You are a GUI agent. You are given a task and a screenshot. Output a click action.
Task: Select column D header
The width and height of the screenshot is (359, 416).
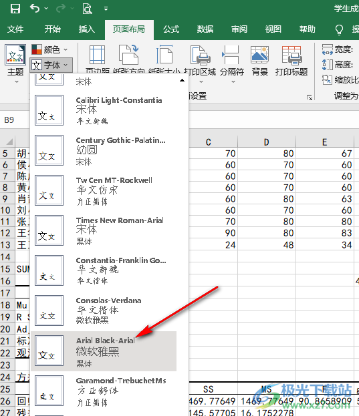267,142
